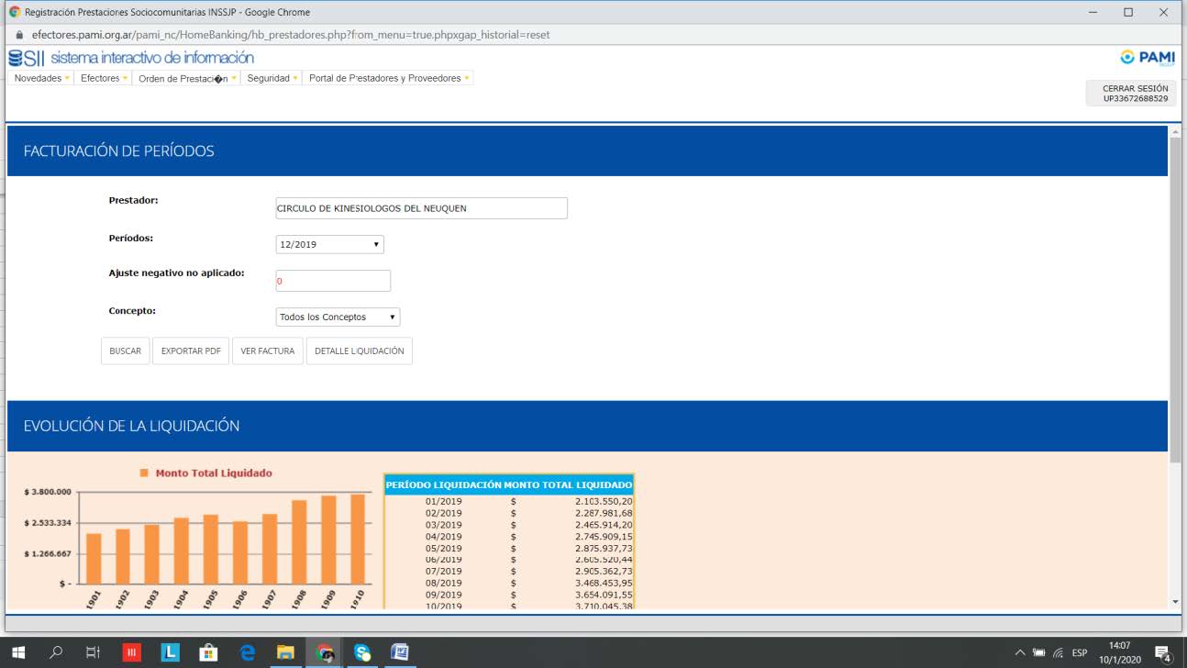The height and width of the screenshot is (668, 1187).
Task: Open Skype from taskbar
Action: 362,652
